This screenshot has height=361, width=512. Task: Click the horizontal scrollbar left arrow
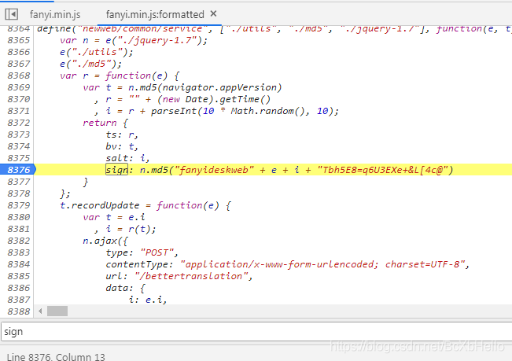[x=40, y=311]
